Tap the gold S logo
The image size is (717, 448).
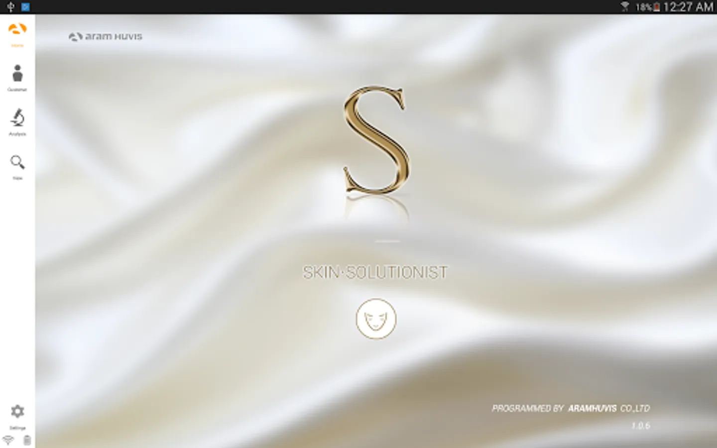coord(376,140)
